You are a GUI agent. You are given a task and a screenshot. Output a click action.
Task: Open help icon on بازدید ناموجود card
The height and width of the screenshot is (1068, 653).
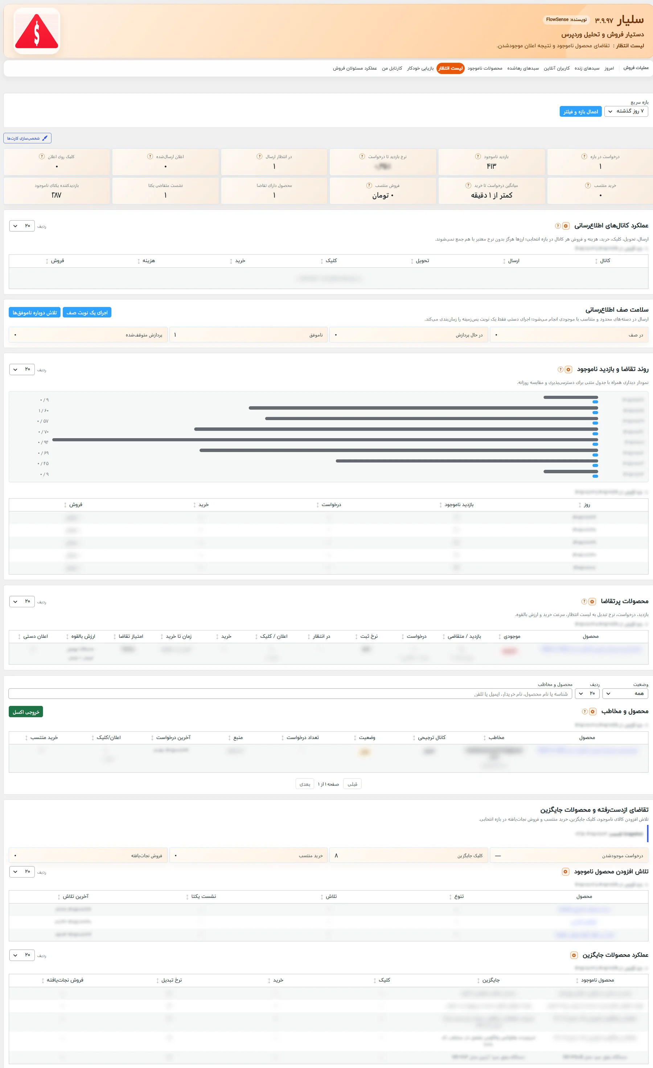(478, 156)
